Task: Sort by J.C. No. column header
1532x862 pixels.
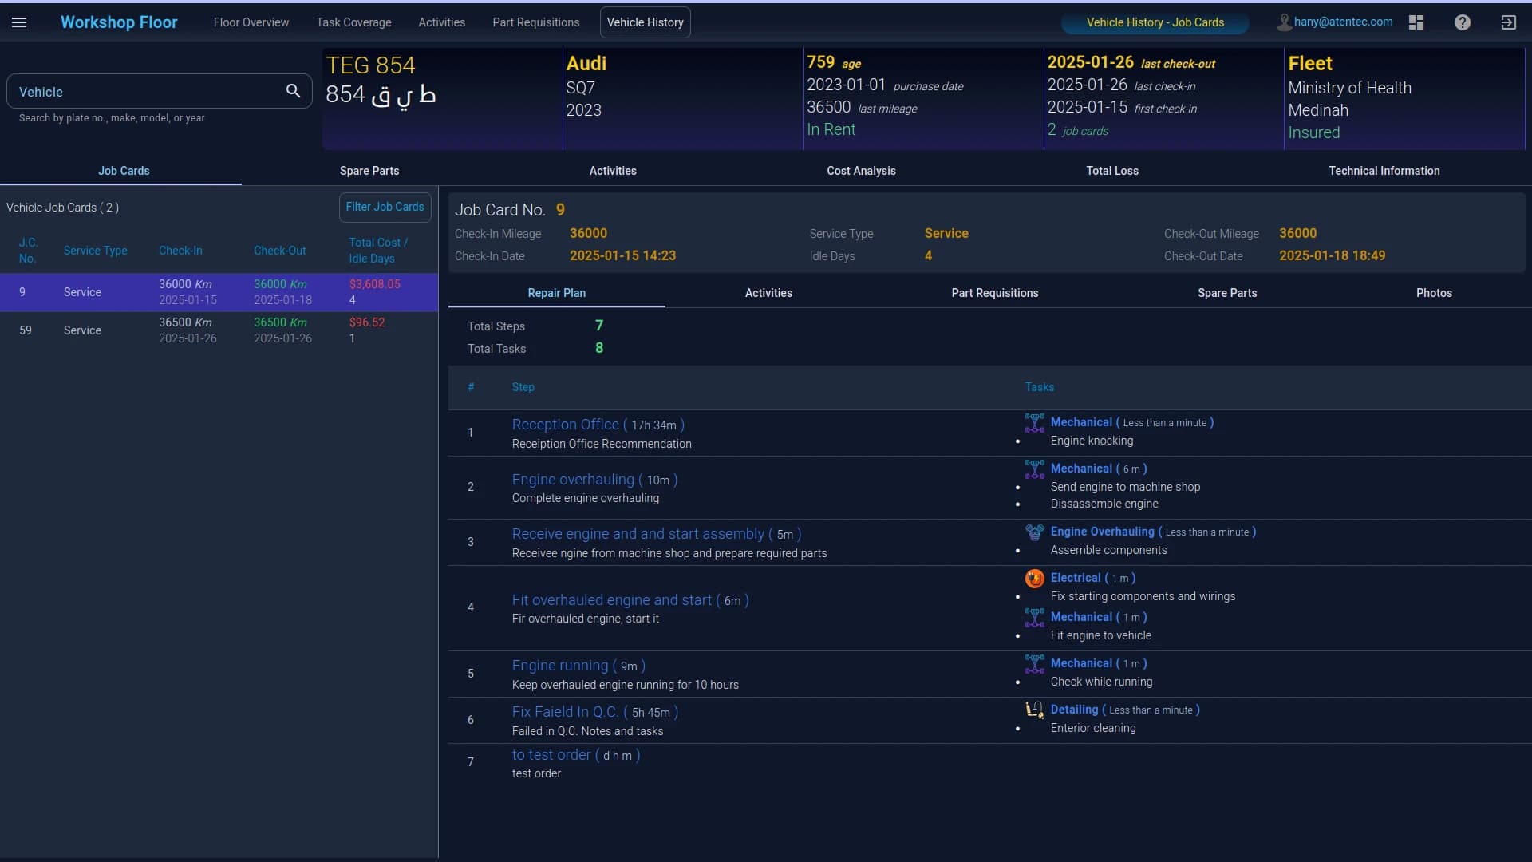Action: pyautogui.click(x=28, y=251)
